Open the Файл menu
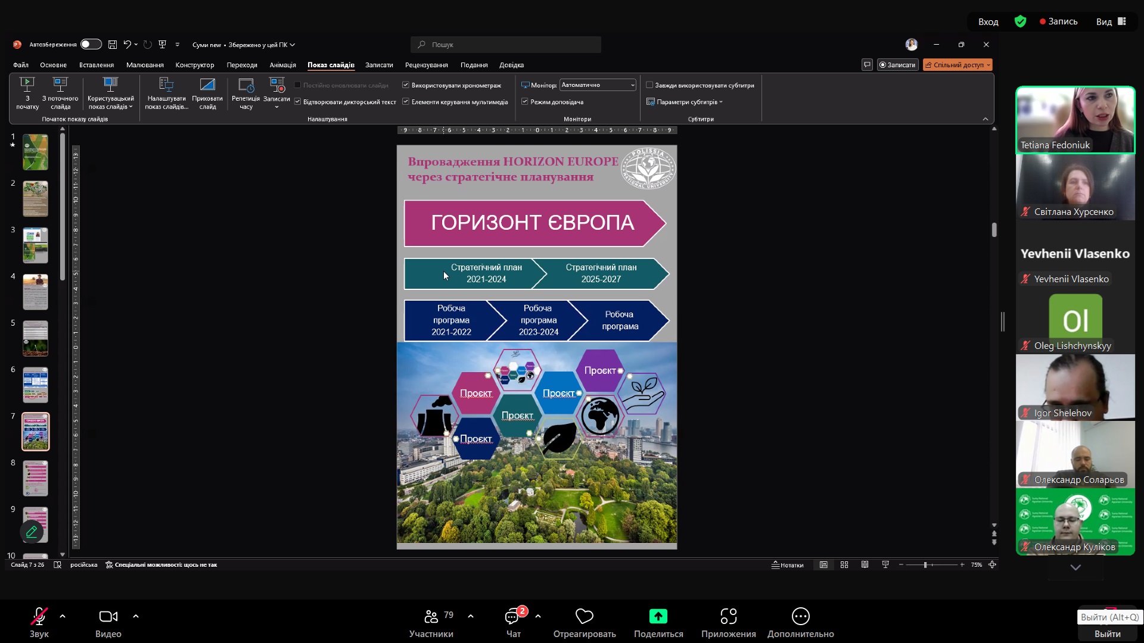The height and width of the screenshot is (643, 1144). point(21,65)
